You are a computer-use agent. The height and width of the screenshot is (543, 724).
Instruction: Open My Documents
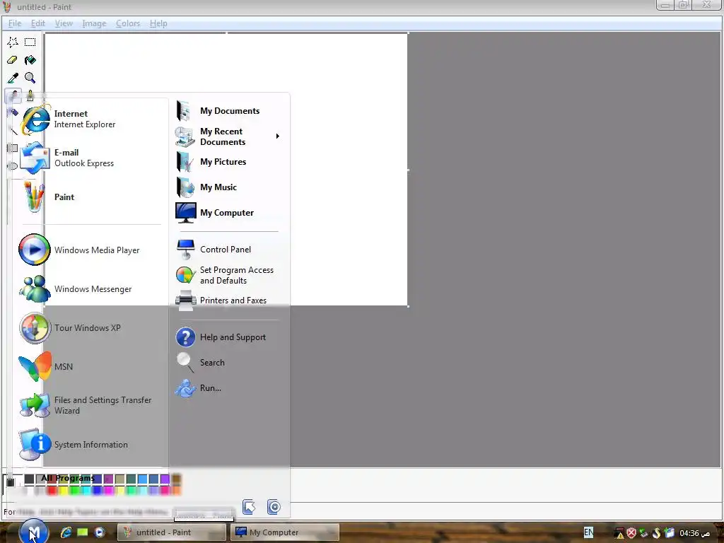pos(228,111)
